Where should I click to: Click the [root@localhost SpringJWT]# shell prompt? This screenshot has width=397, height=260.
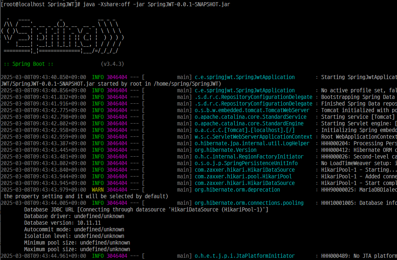click(x=40, y=4)
